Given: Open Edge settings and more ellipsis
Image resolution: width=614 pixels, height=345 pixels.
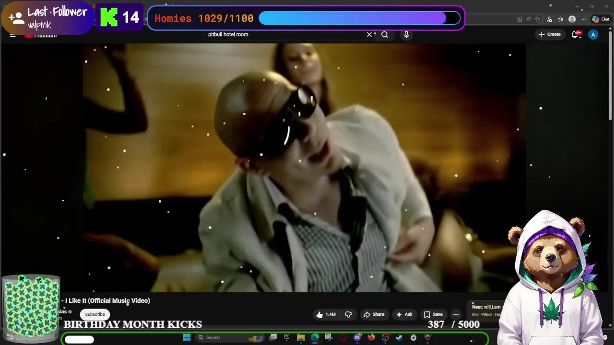Looking at the screenshot, I should pyautogui.click(x=583, y=19).
